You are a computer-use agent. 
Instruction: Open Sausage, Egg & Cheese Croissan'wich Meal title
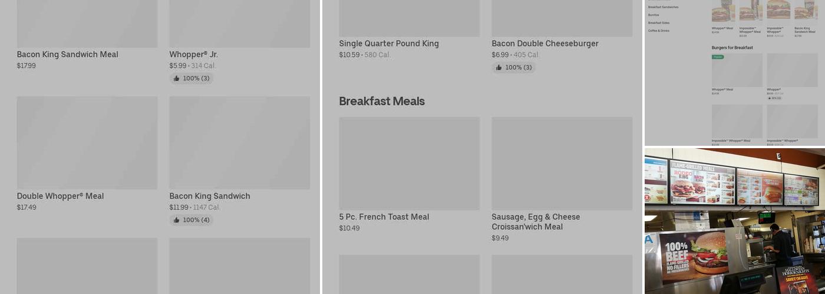pyautogui.click(x=536, y=222)
